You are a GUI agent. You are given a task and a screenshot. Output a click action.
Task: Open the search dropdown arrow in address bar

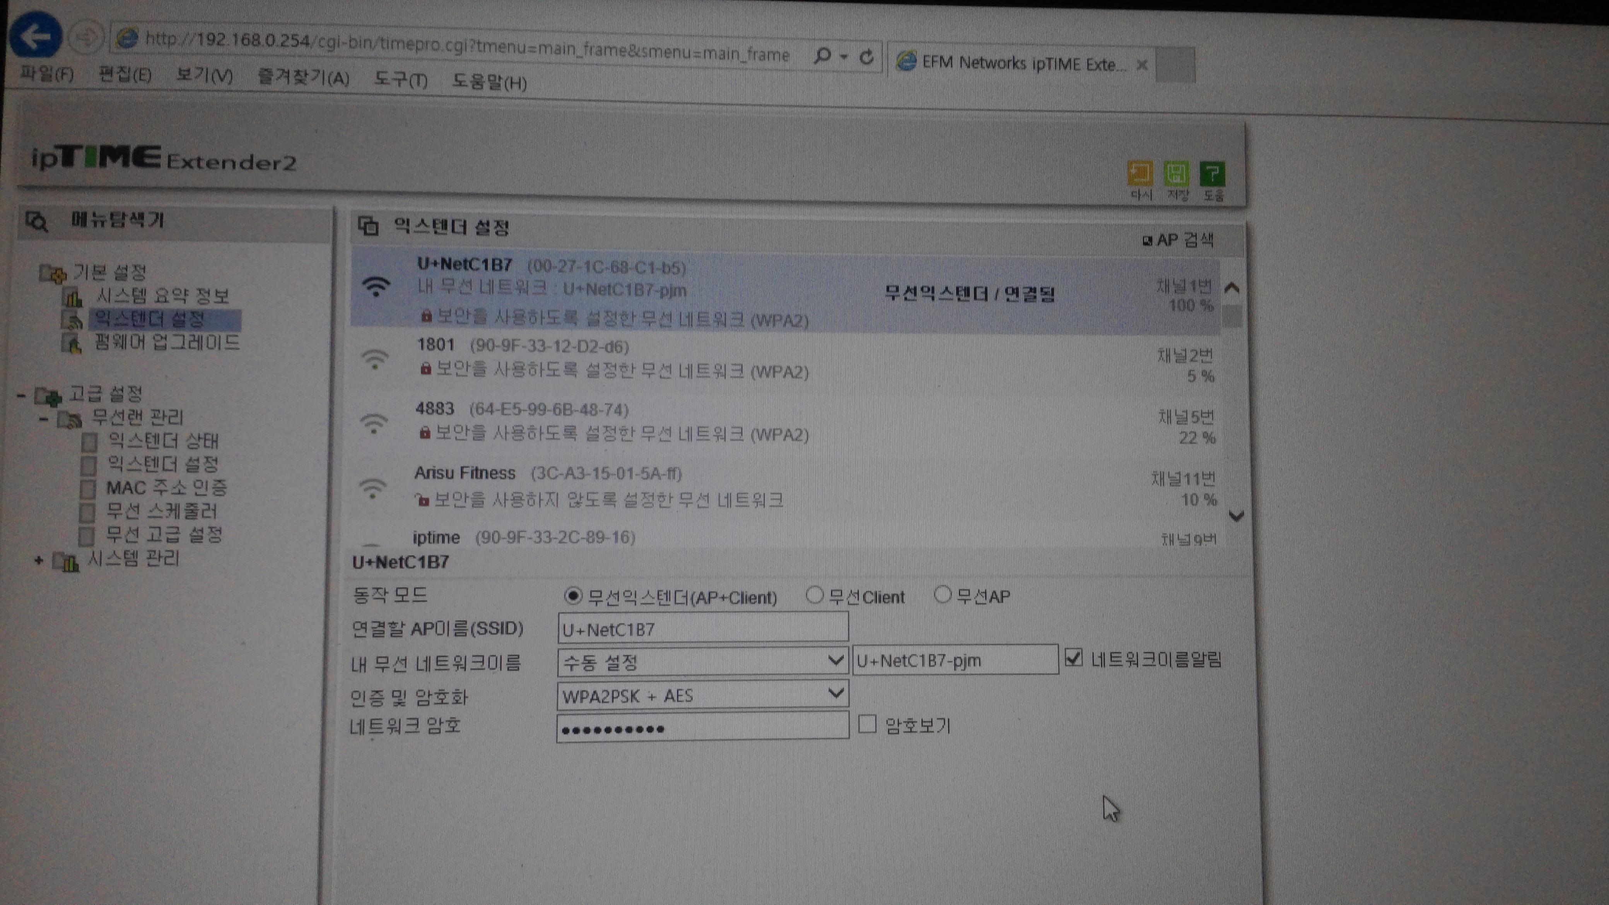[x=844, y=57]
